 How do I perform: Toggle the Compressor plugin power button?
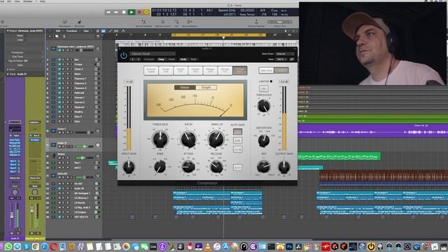(123, 55)
